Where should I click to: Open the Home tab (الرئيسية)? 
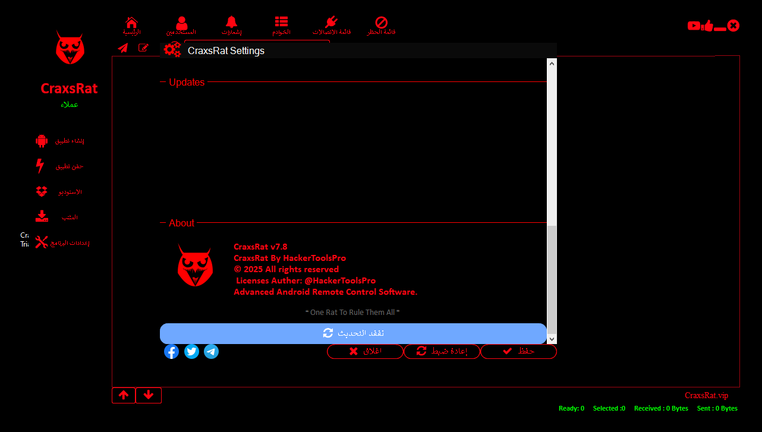(x=132, y=26)
